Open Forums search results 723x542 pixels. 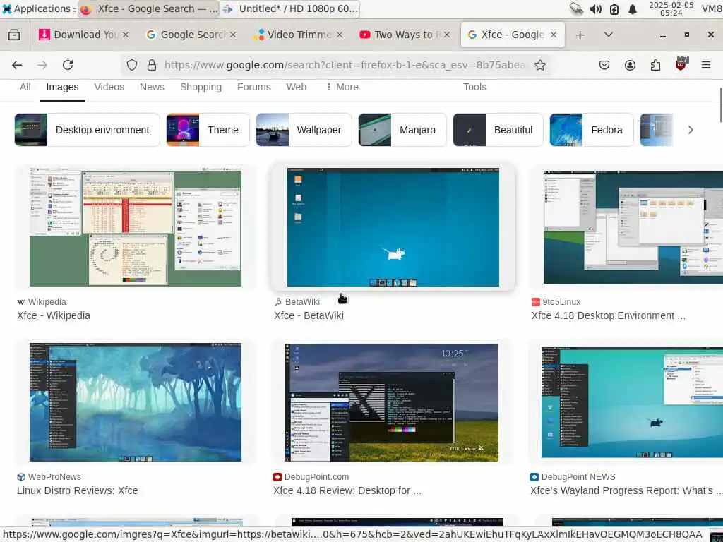coord(253,87)
